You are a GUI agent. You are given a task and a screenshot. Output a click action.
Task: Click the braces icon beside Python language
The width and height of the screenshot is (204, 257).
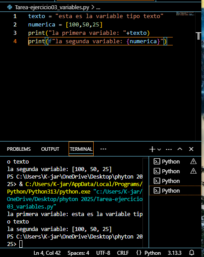(139, 253)
